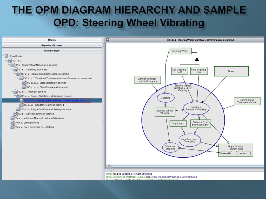Select Reaction Time Computing process
This screenshot has width=266, height=199.
point(189,140)
